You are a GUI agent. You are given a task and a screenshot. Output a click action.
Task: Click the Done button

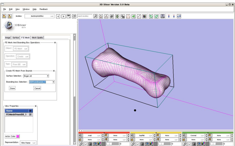12,88
